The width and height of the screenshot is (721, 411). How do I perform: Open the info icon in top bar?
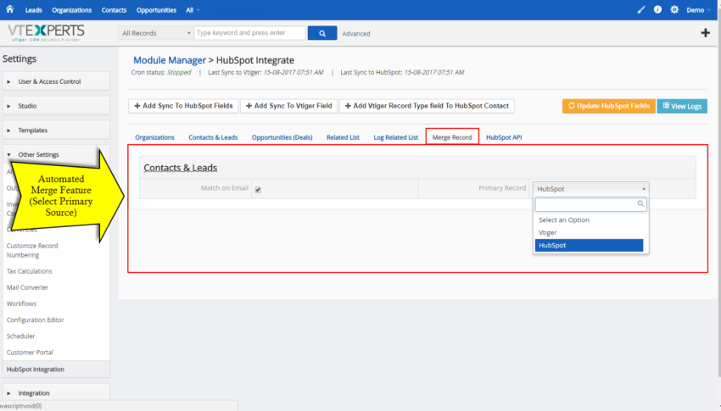point(657,9)
